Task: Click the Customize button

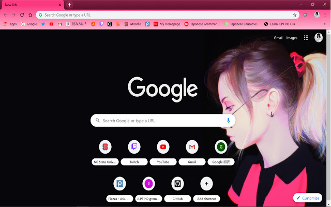Action: (x=308, y=198)
